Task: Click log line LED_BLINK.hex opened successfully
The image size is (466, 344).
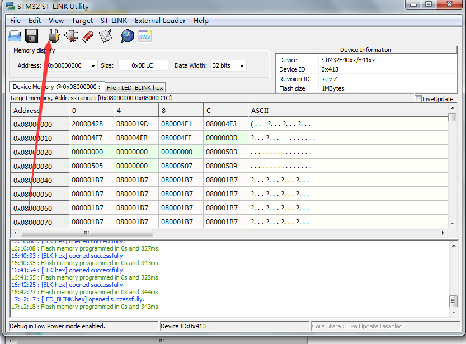Action: pyautogui.click(x=78, y=299)
